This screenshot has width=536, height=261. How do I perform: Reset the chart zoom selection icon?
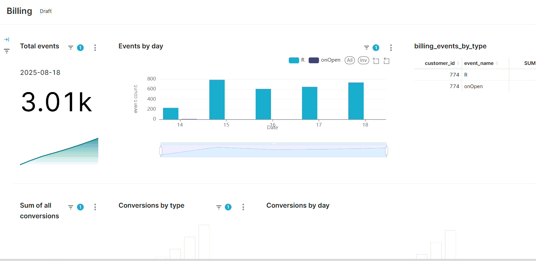tap(387, 61)
